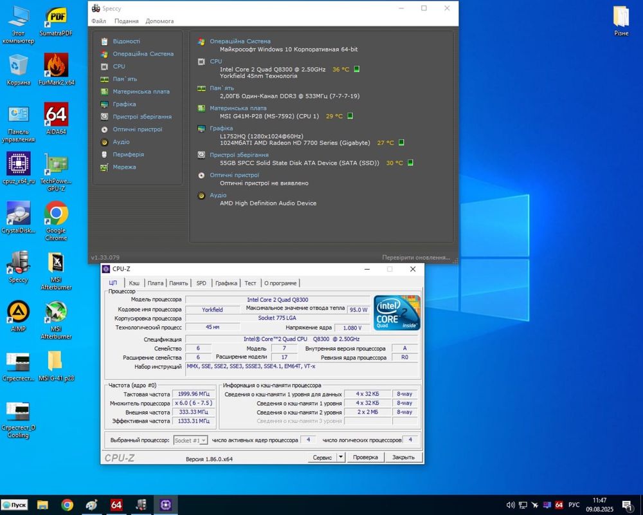643x515 pixels.
Task: Open File Explorer from the taskbar
Action: [x=42, y=505]
